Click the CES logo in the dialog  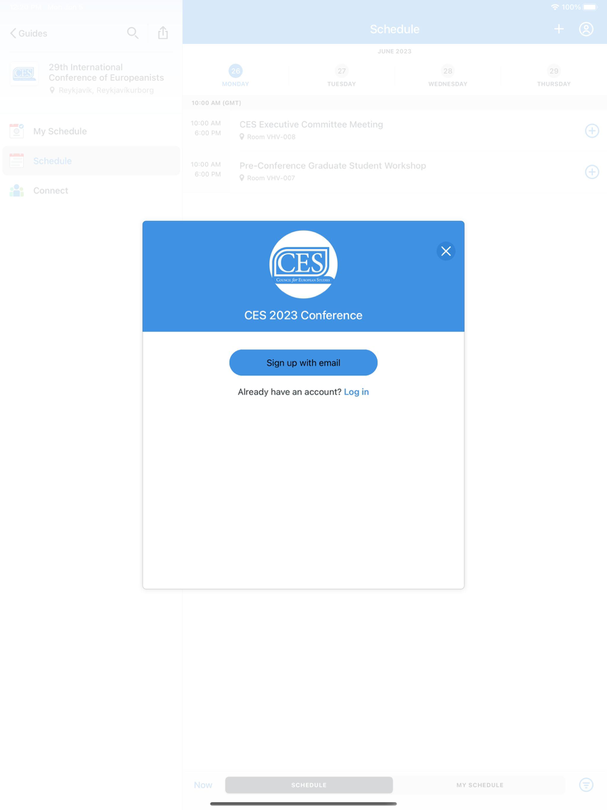303,265
